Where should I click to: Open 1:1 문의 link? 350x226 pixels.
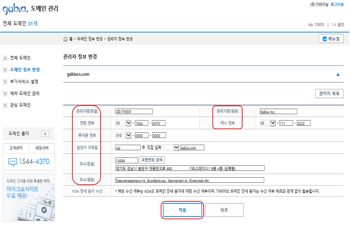click(338, 25)
